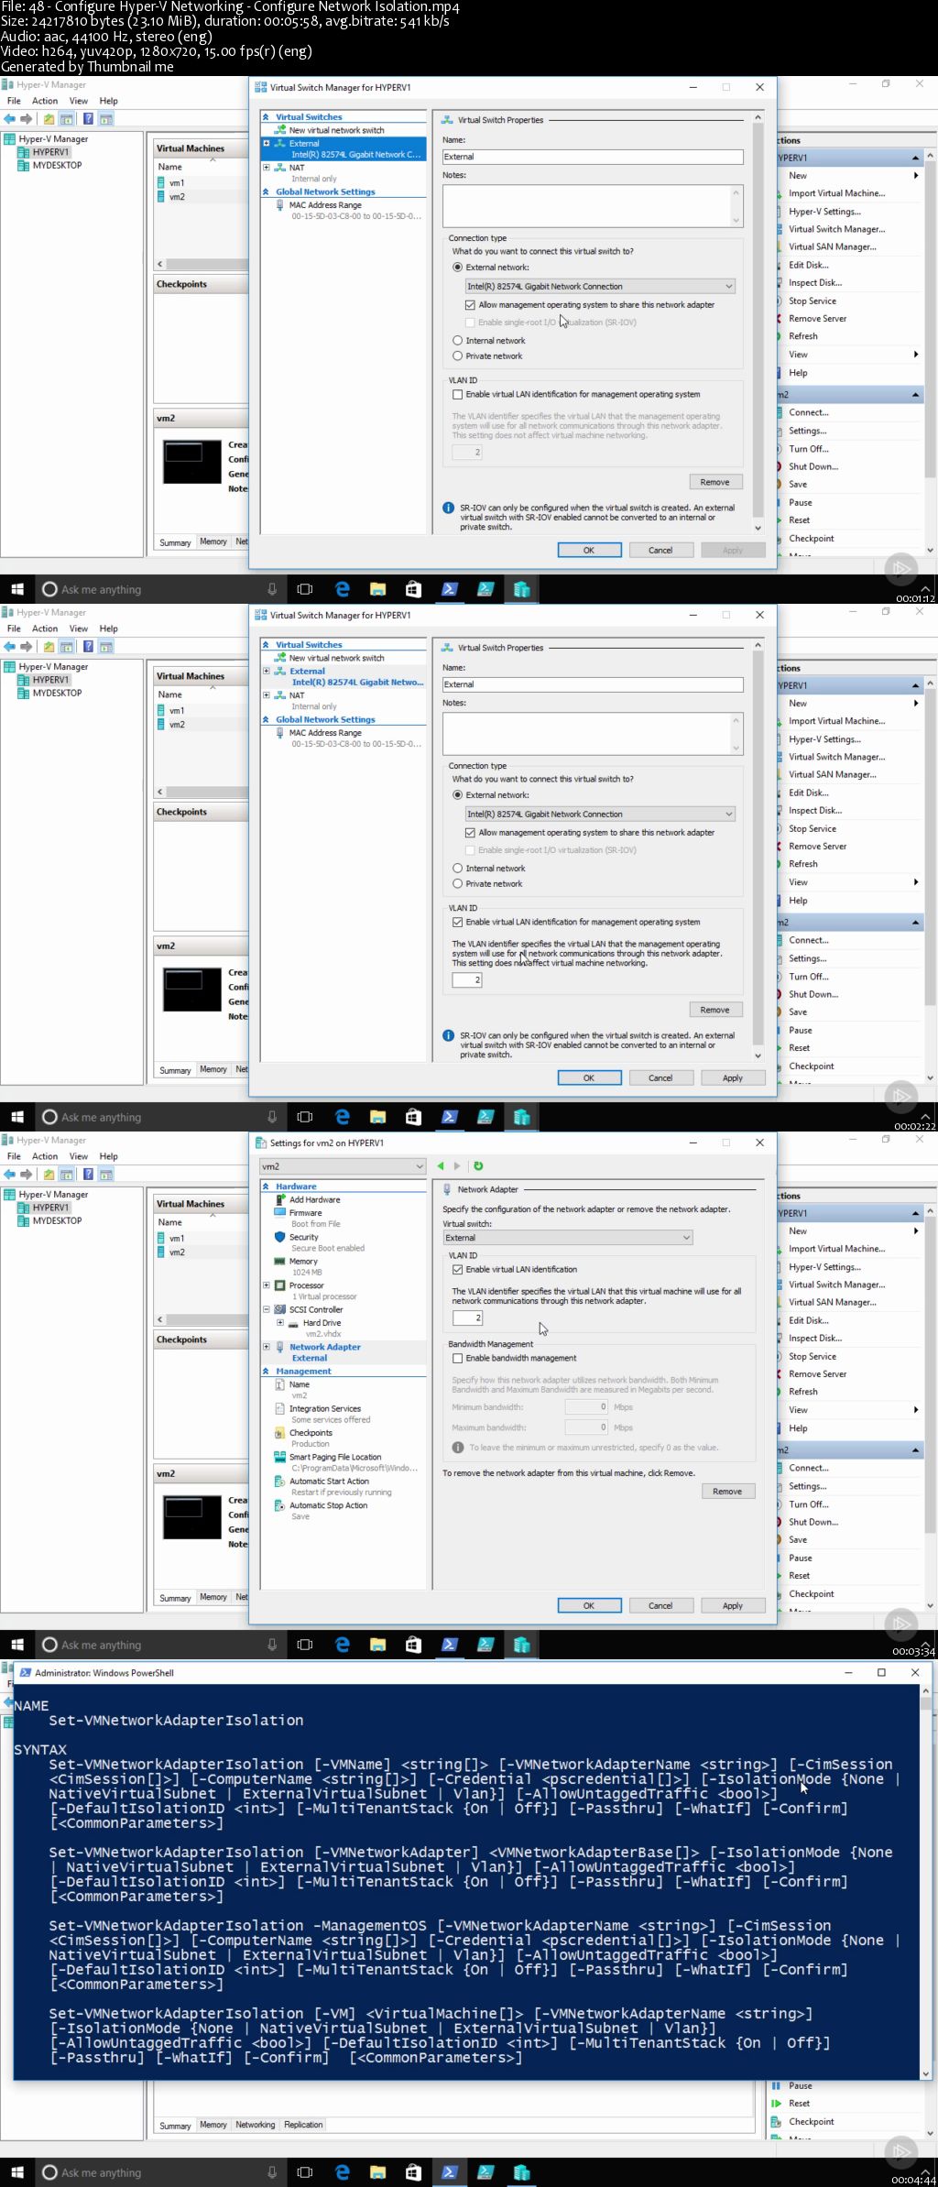Switch to the Replication tab
The image size is (938, 2187).
click(x=303, y=2125)
